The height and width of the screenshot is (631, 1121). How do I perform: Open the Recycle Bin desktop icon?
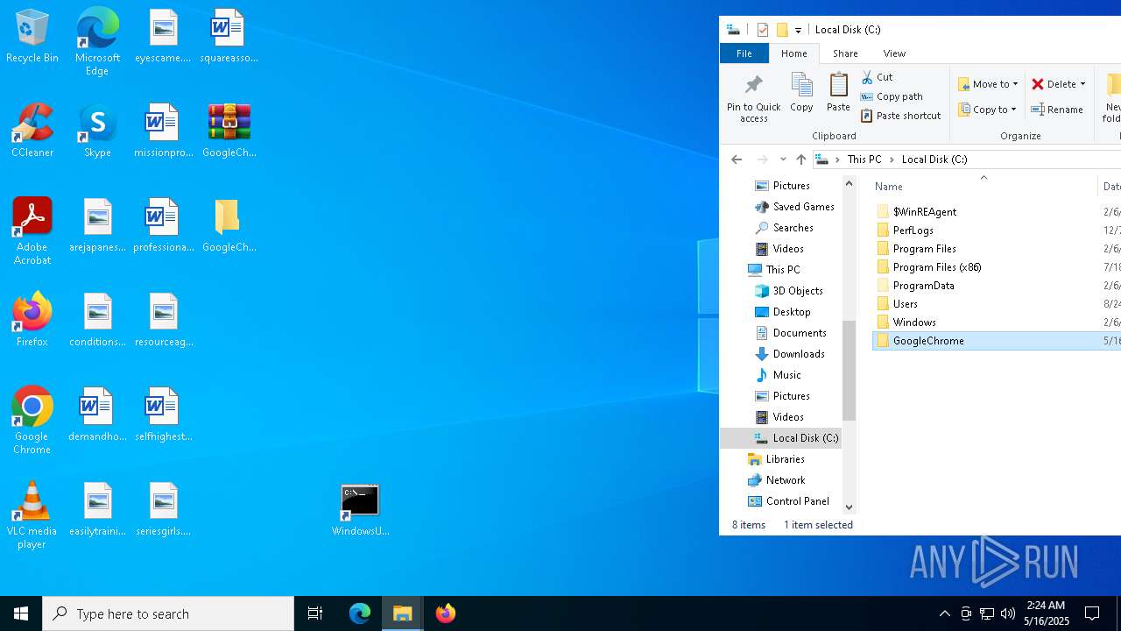click(32, 37)
